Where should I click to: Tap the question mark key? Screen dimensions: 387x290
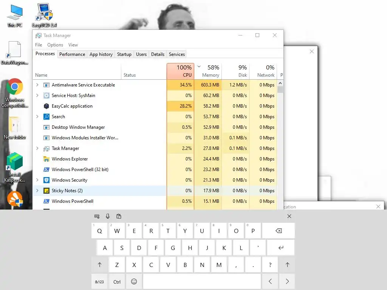(x=270, y=265)
